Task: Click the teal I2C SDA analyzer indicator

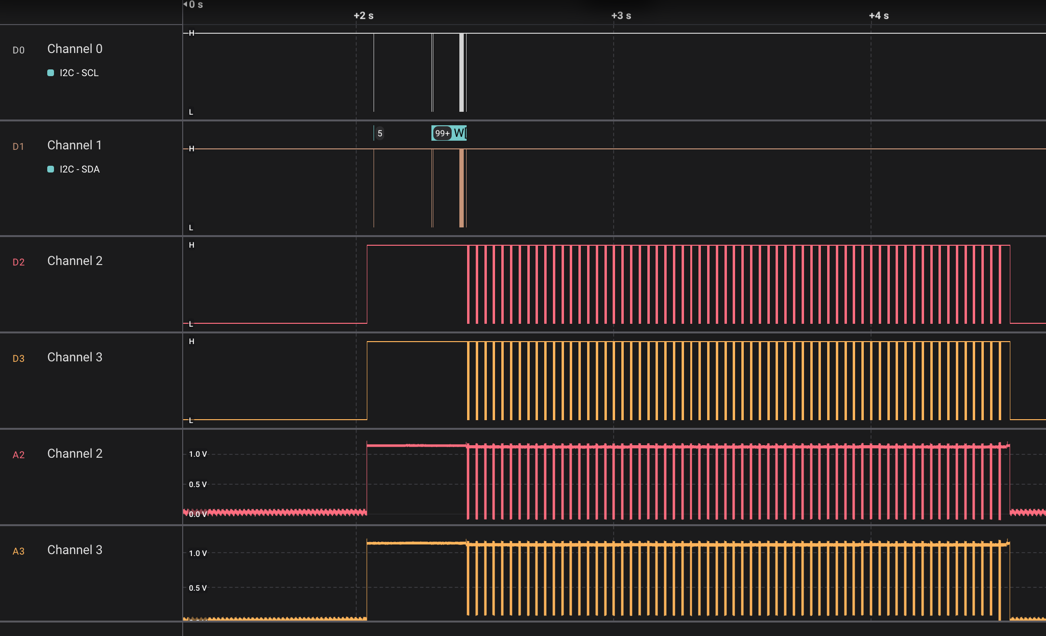Action: coord(51,169)
